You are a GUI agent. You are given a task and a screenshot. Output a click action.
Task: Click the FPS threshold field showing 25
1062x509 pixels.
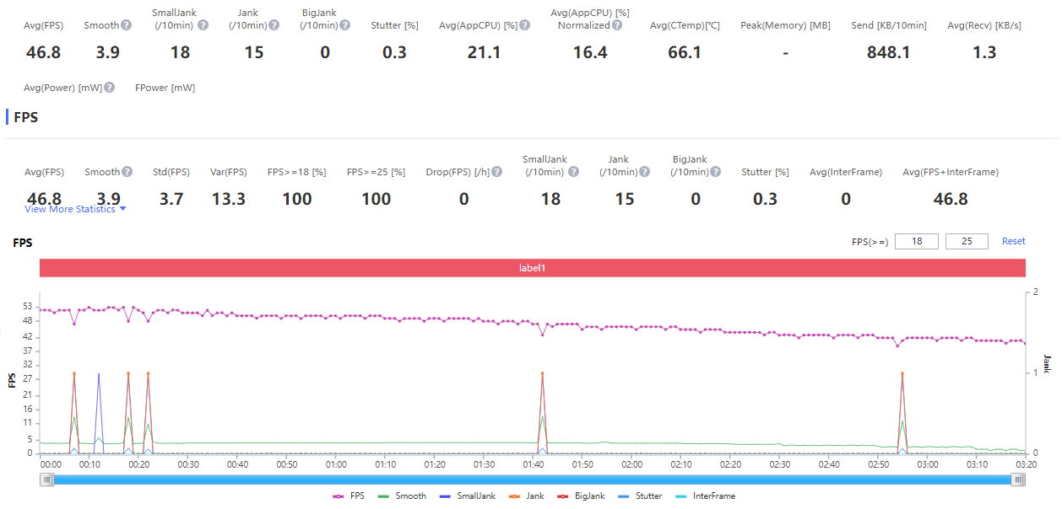[x=967, y=242]
